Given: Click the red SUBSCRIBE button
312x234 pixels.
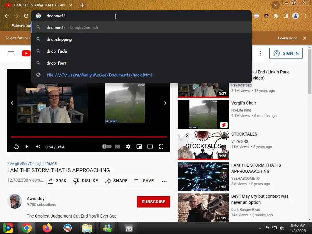Looking at the screenshot, I should [x=154, y=202].
